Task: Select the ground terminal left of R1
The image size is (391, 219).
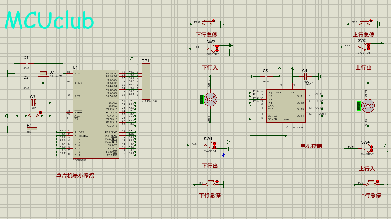Action: 6,129
